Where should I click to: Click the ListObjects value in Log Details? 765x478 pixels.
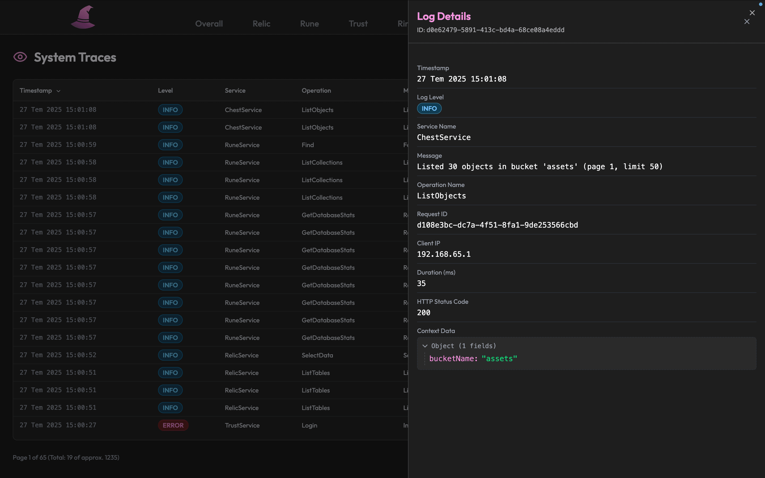(x=441, y=196)
